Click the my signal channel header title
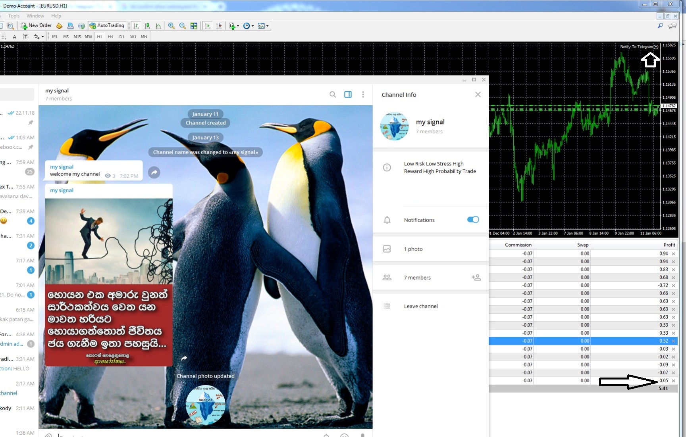The image size is (686, 437). coord(57,91)
